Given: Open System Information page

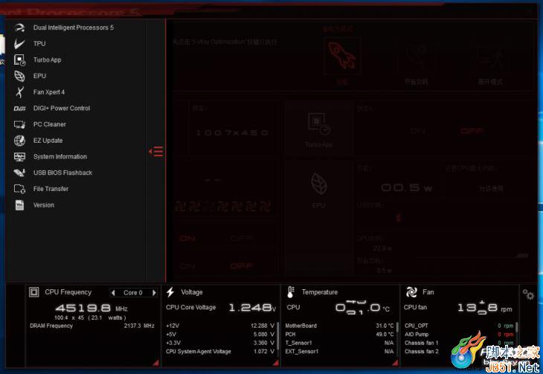Looking at the screenshot, I should 60,157.
